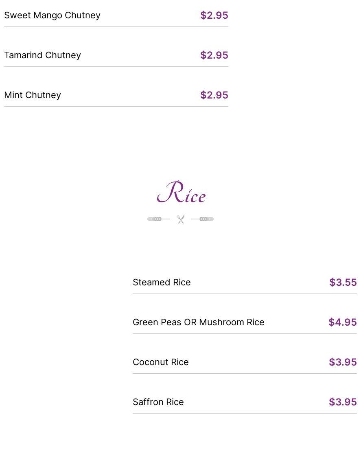
Task: Click the $4.95 price
Action: [x=343, y=322]
